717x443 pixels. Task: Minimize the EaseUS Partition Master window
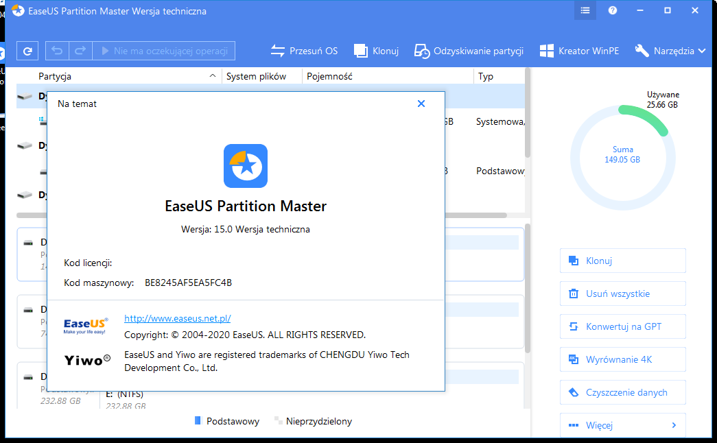point(639,10)
